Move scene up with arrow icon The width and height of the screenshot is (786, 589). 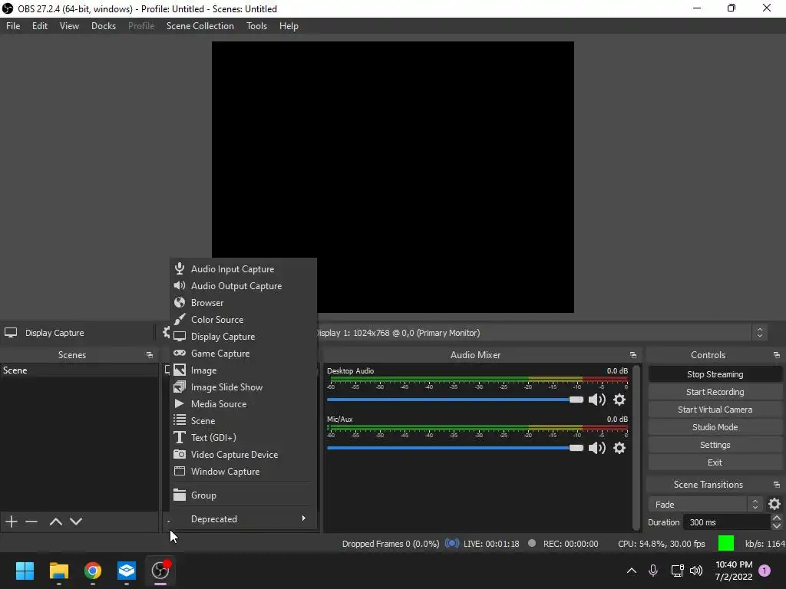click(55, 522)
